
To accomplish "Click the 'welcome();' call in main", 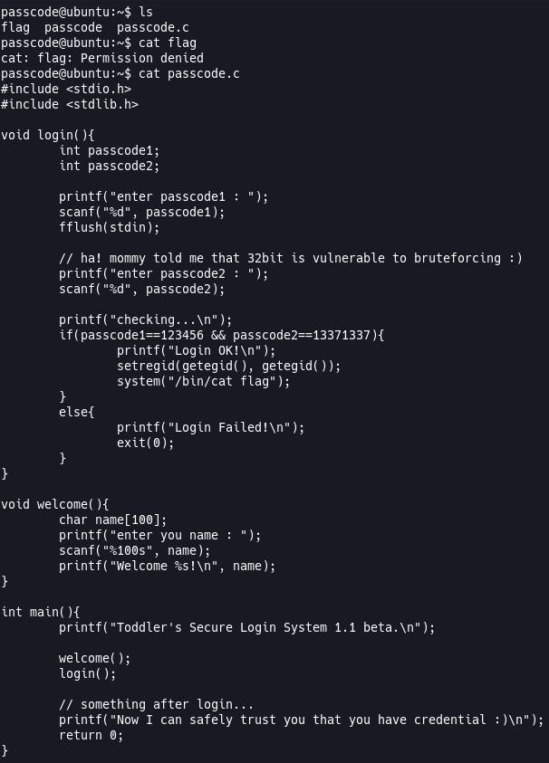I will tap(95, 658).
